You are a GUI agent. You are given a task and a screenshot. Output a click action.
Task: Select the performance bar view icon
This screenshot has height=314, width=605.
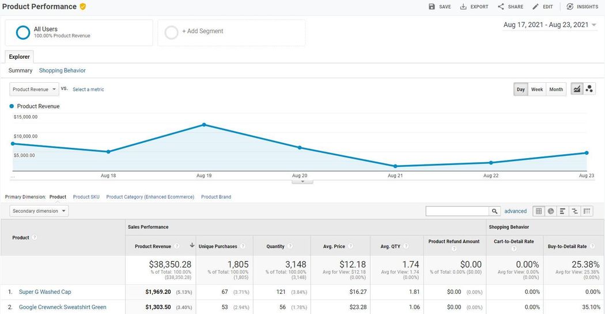(x=563, y=211)
